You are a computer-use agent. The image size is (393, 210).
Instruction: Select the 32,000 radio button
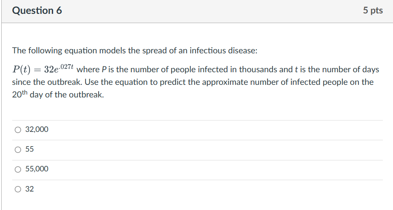(x=18, y=130)
